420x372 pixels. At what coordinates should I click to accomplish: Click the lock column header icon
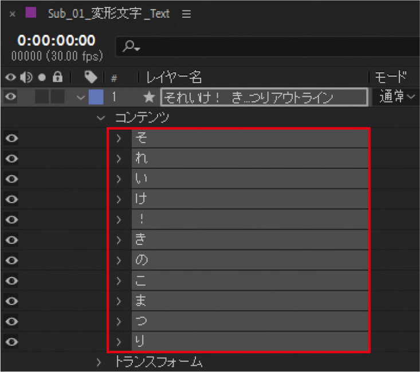pyautogui.click(x=57, y=77)
